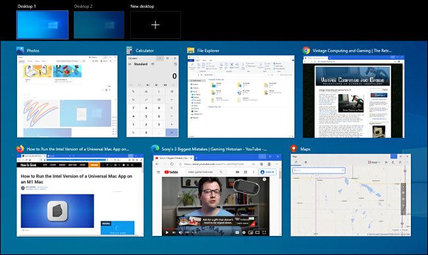This screenshot has width=428, height=255.
Task: Open the Vintage Computing and Gaming Chrome window
Action: pyautogui.click(x=354, y=97)
